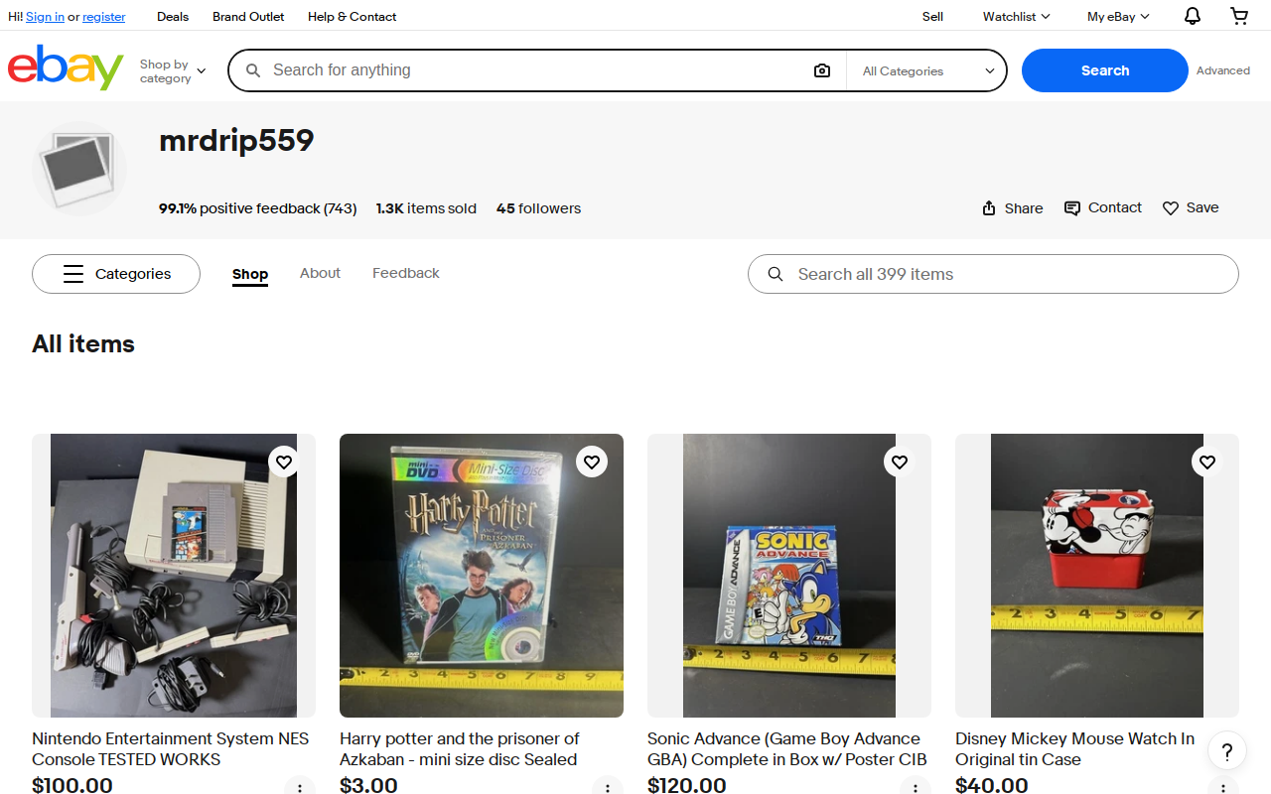Click the Sell link
This screenshot has height=794, width=1271.
(x=932, y=16)
